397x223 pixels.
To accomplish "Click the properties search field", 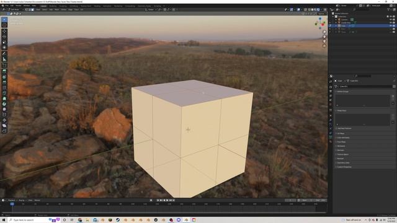I will (x=364, y=76).
